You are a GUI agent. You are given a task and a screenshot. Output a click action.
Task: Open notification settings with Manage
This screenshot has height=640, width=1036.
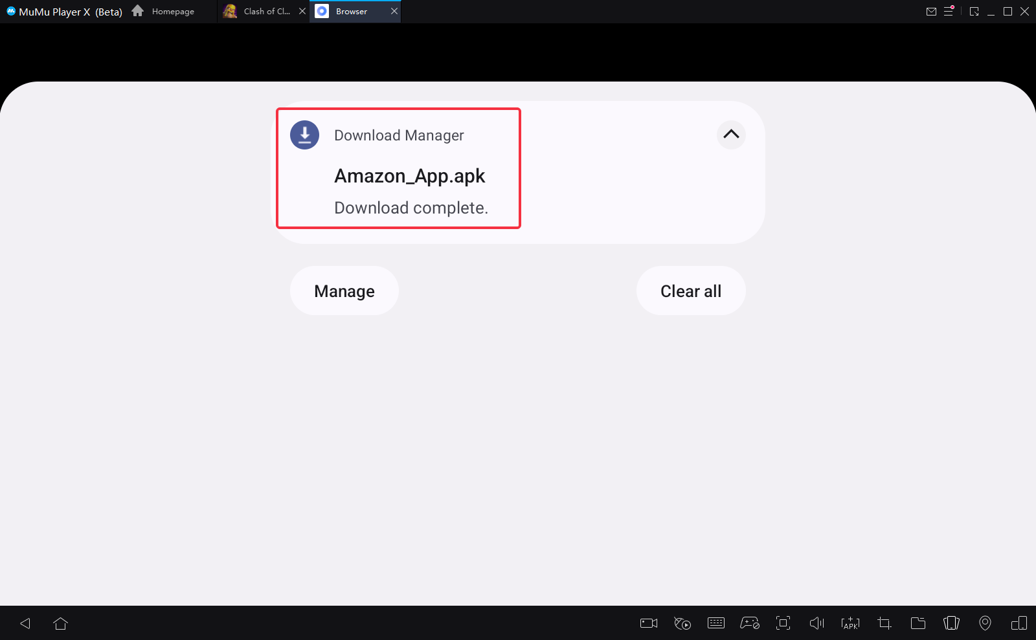tap(344, 291)
